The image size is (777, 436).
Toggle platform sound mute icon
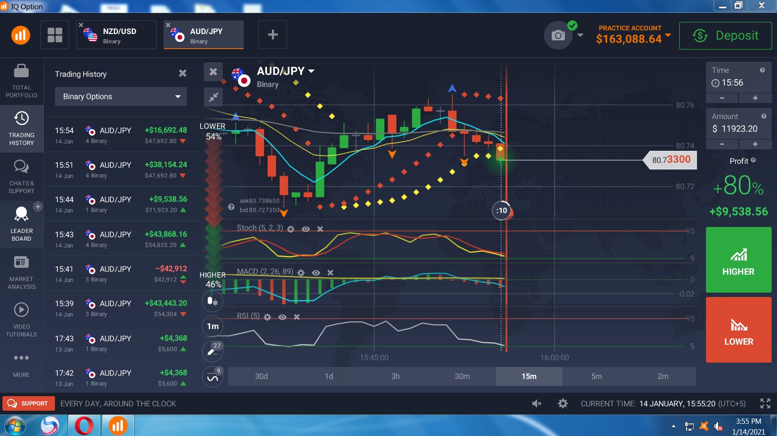coord(537,403)
